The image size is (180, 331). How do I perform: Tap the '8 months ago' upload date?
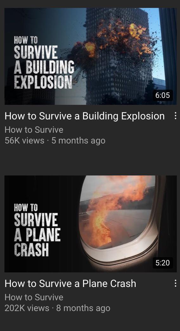pyautogui.click(x=83, y=308)
